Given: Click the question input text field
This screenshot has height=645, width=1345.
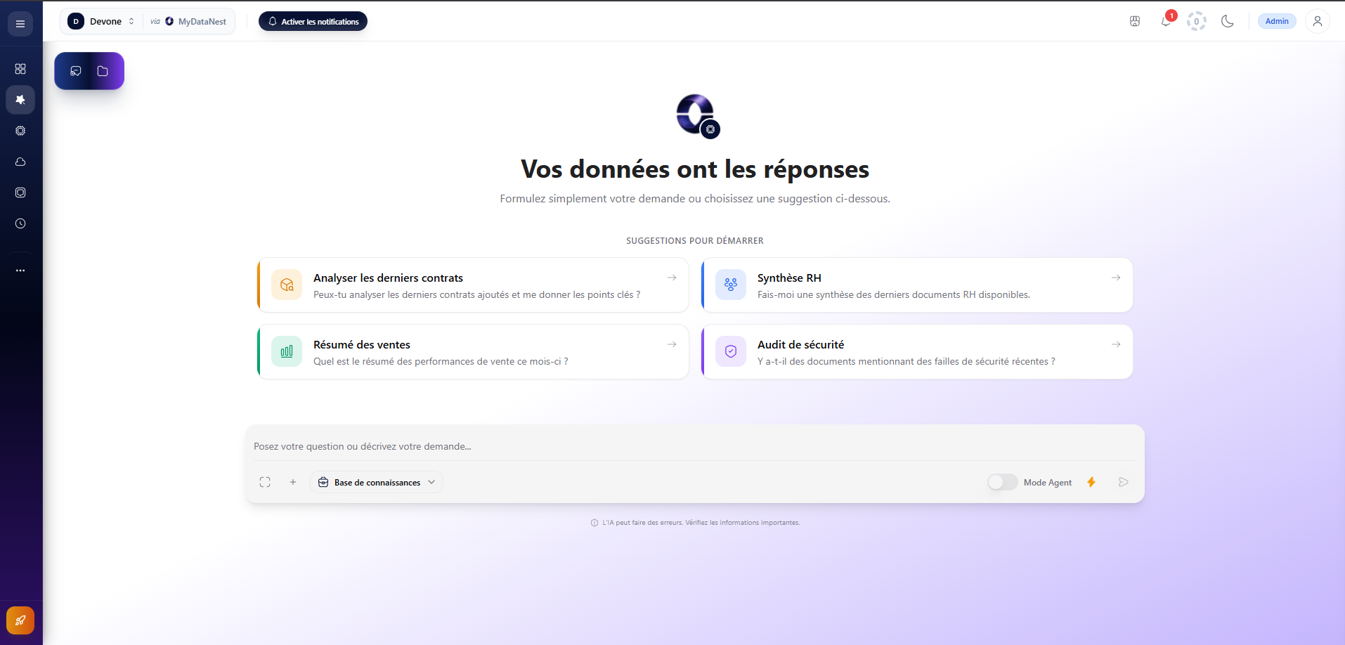Looking at the screenshot, I should click(694, 446).
